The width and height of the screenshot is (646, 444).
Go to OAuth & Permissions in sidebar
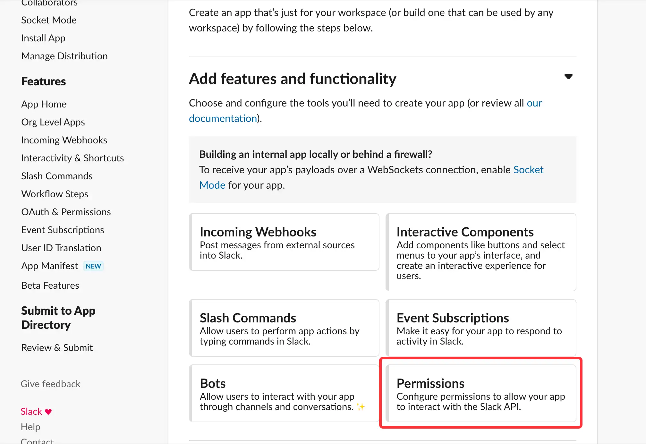point(66,212)
